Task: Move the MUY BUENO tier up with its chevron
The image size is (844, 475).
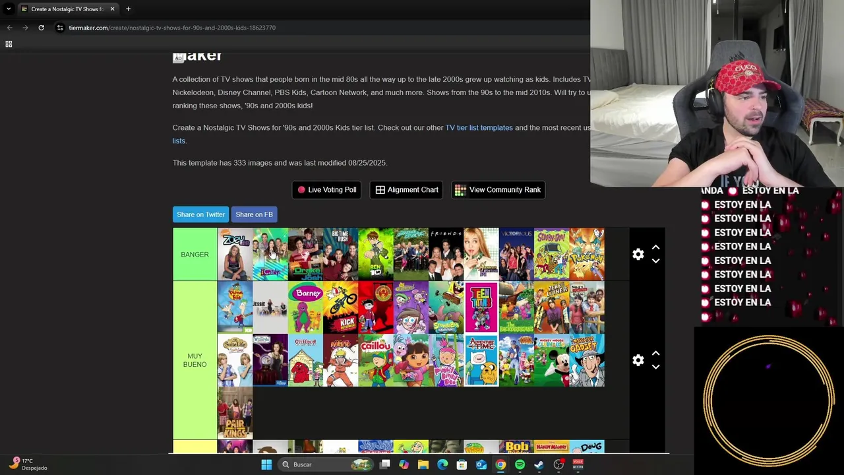Action: tap(655, 354)
